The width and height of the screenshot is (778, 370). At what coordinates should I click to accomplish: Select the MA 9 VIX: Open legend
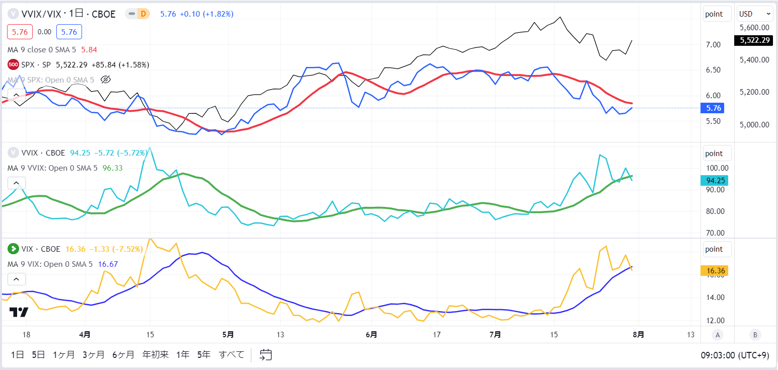pyautogui.click(x=50, y=264)
